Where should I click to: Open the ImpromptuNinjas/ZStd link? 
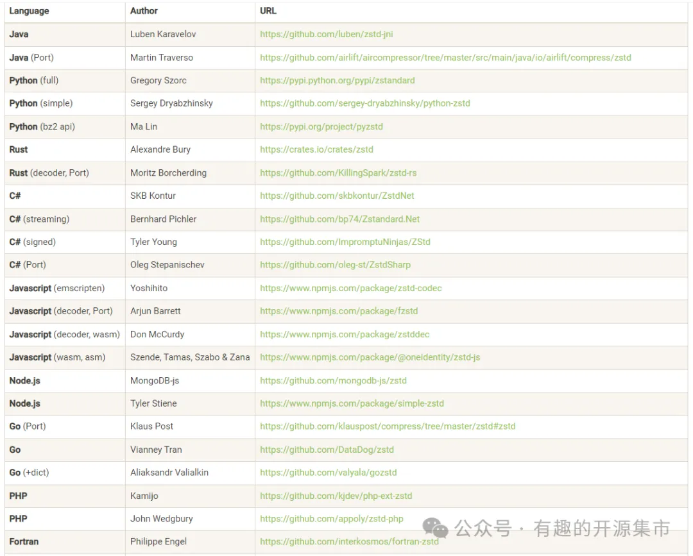click(x=345, y=242)
